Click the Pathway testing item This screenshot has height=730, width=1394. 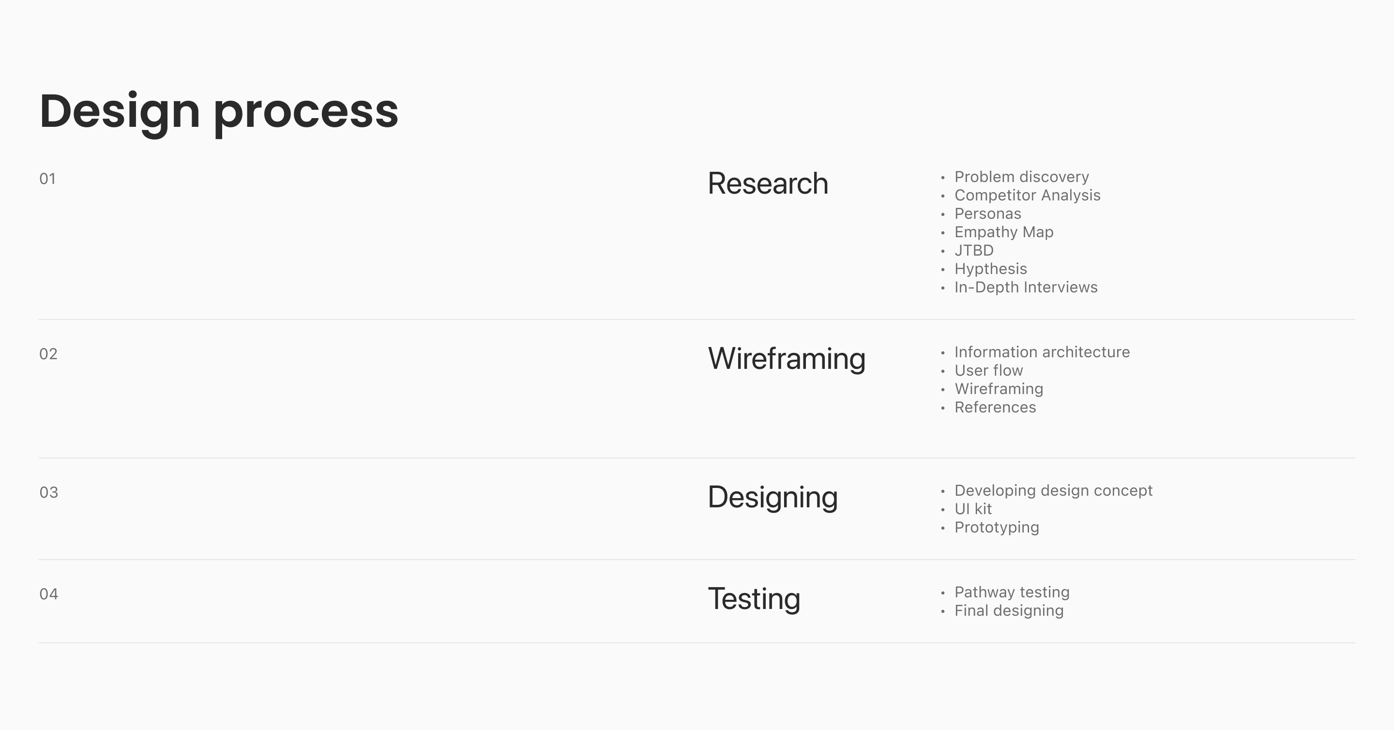1012,593
